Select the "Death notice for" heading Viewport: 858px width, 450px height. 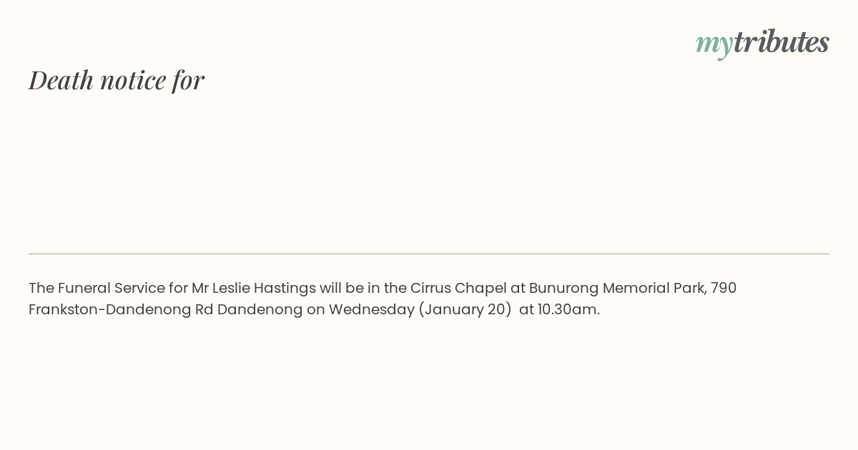[x=117, y=80]
